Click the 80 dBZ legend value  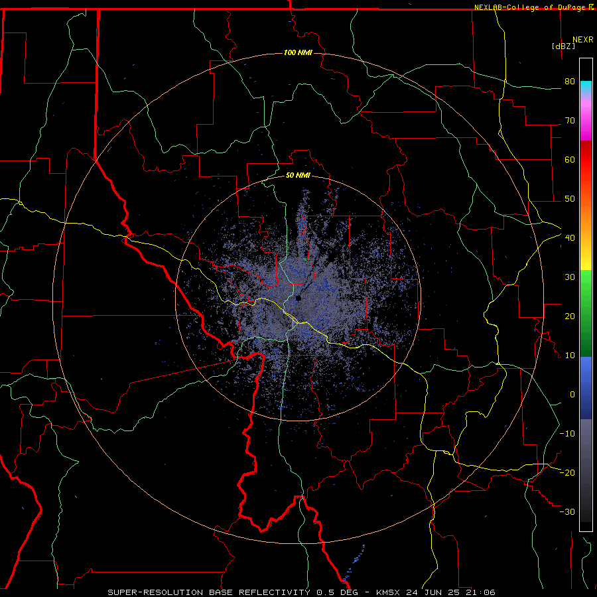(570, 81)
